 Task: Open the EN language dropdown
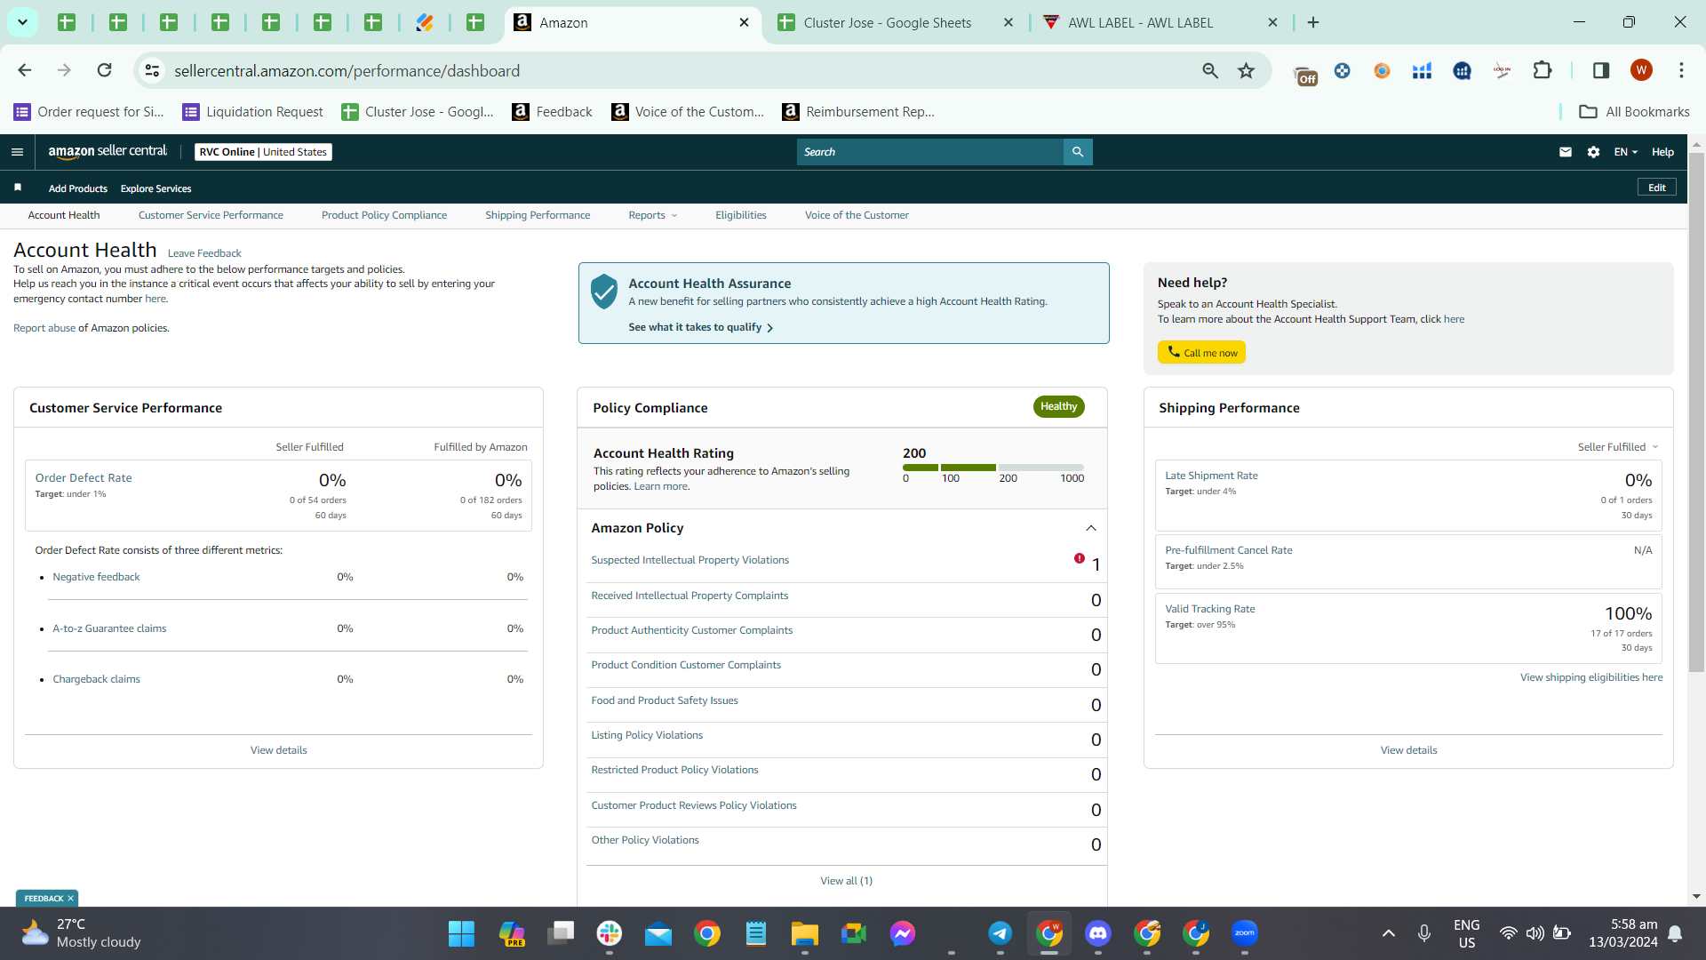pyautogui.click(x=1626, y=152)
